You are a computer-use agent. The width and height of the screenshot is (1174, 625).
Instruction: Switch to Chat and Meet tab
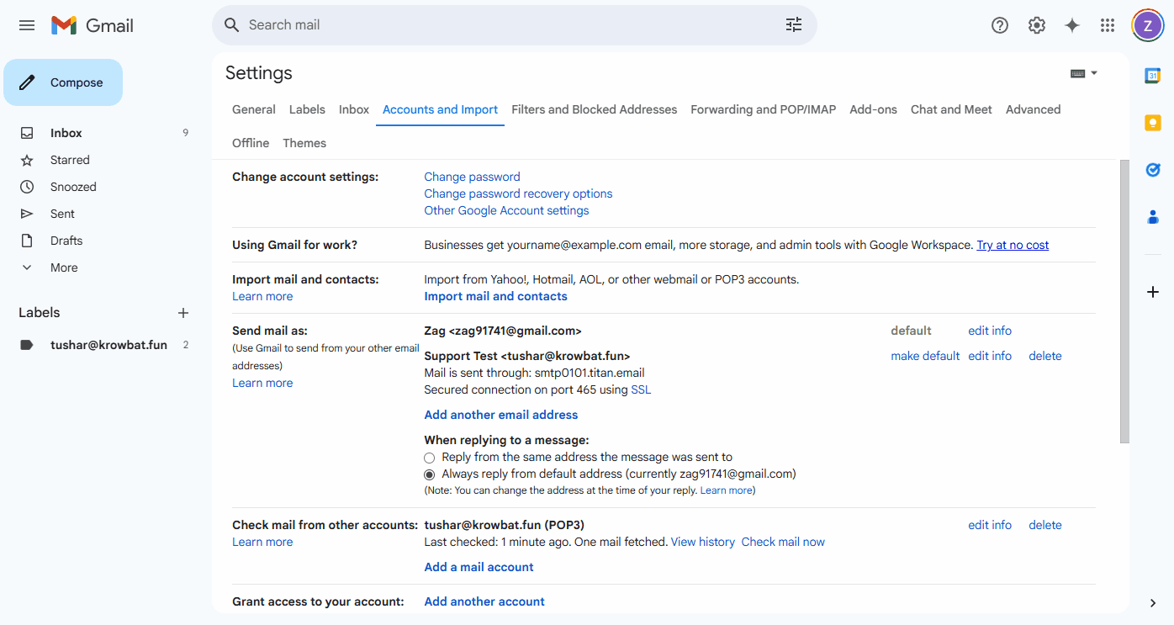pos(951,109)
